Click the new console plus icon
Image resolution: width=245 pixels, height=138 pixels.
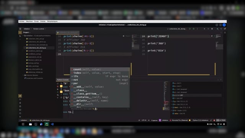[58, 98]
